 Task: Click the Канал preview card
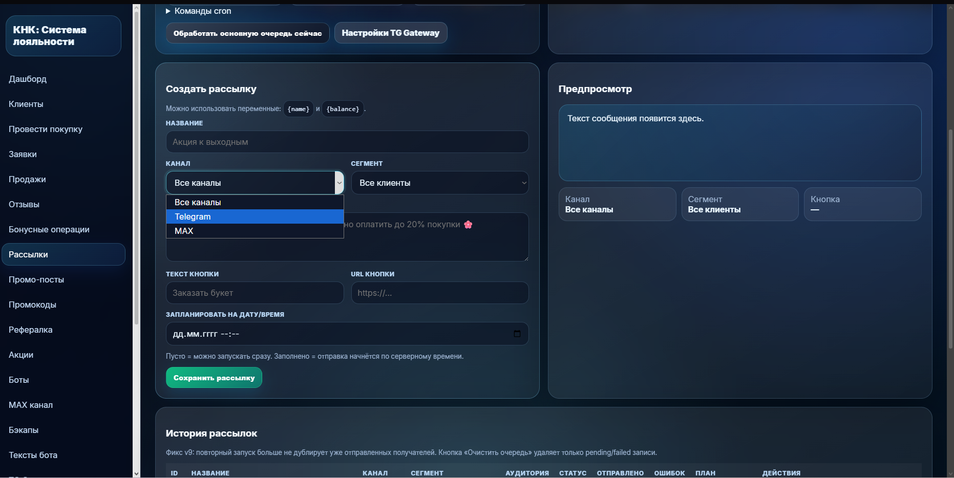(x=617, y=204)
